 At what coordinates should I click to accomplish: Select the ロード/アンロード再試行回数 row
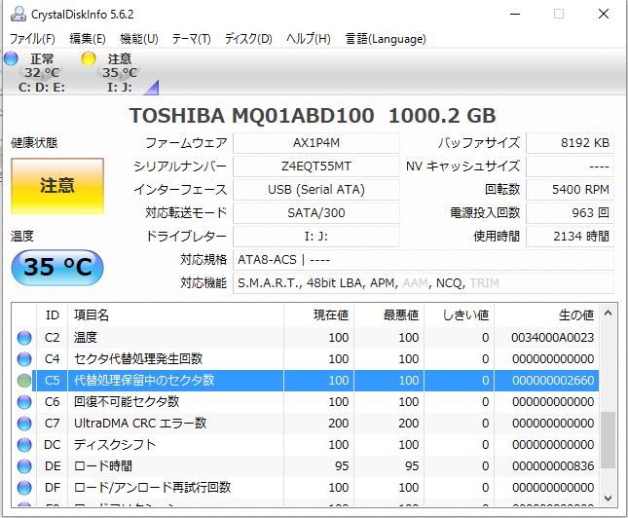point(305,488)
